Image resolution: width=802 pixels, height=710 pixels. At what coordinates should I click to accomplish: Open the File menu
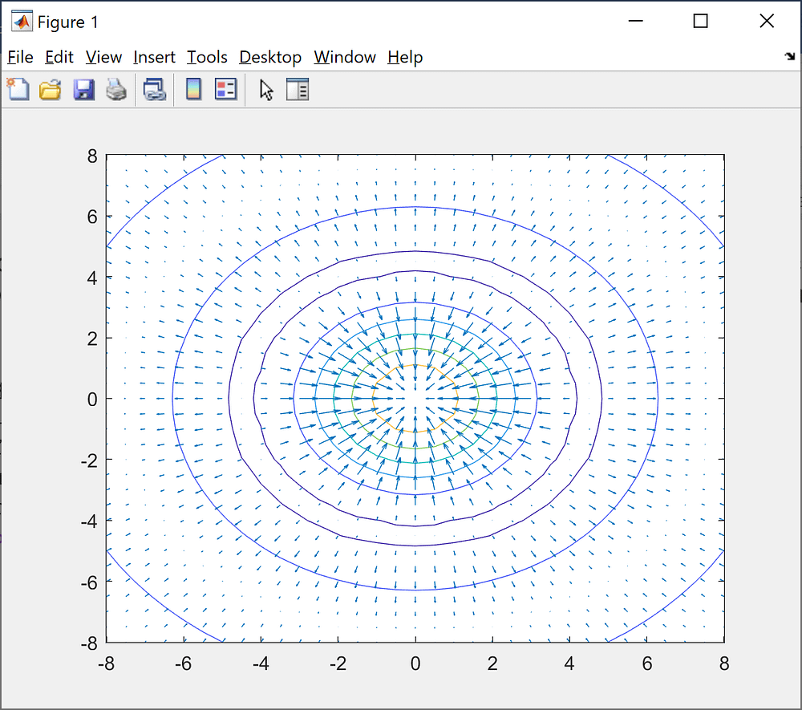(20, 57)
